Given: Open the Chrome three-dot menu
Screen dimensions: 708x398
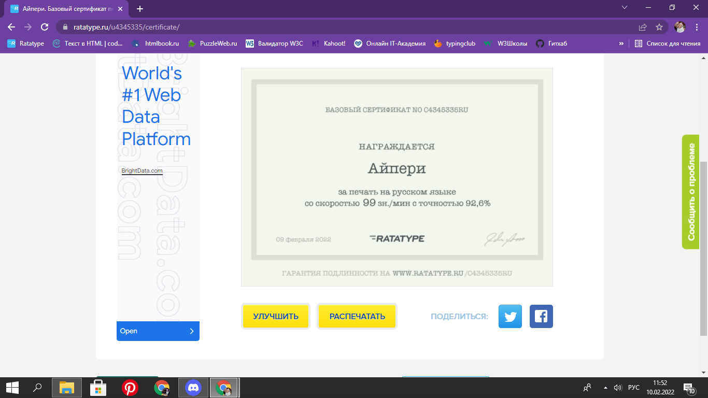Looking at the screenshot, I should point(696,27).
